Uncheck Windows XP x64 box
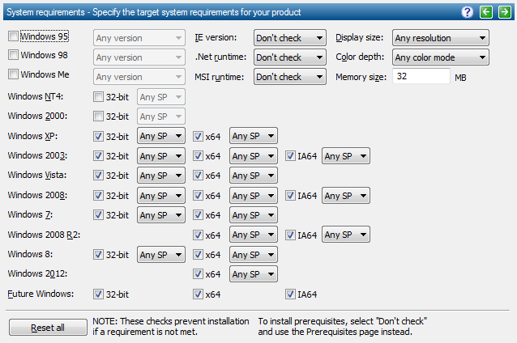 (198, 136)
